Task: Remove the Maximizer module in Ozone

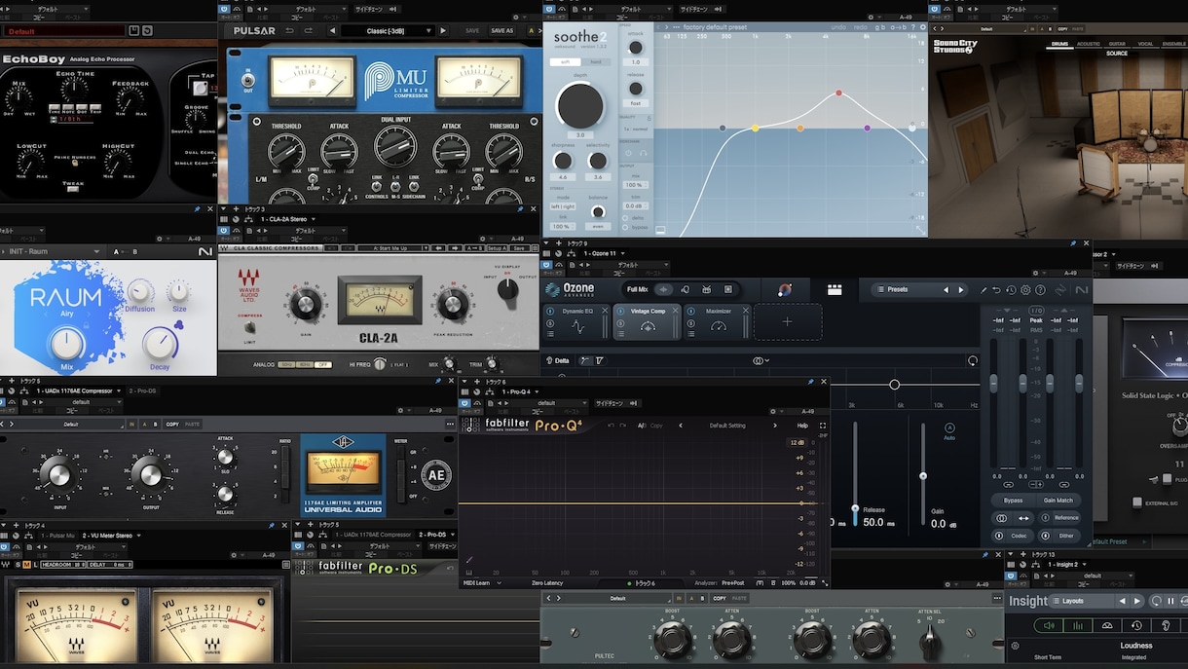Action: (745, 311)
